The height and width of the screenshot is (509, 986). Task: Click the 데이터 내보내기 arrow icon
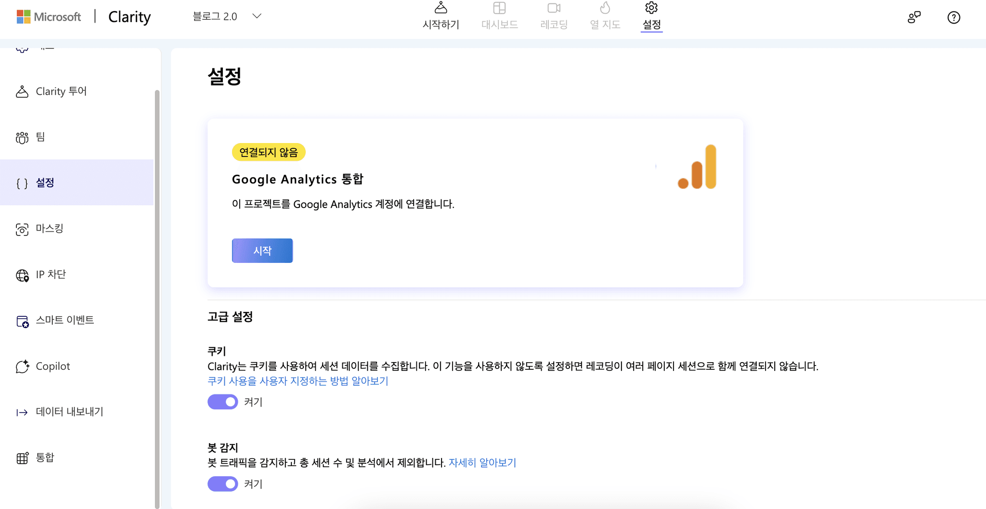point(22,412)
